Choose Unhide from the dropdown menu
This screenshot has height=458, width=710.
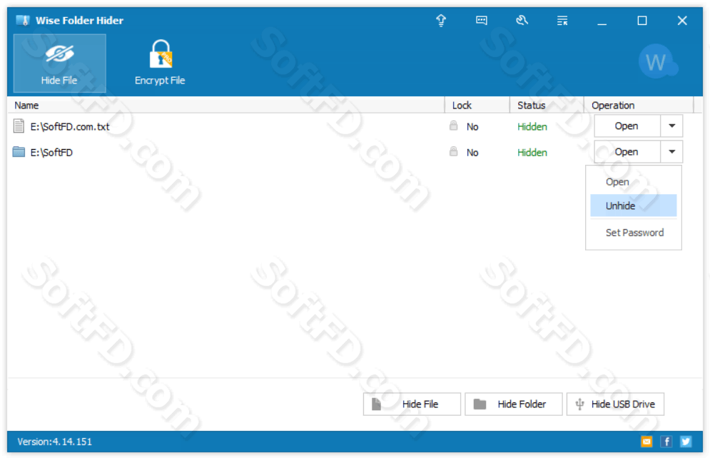click(634, 206)
